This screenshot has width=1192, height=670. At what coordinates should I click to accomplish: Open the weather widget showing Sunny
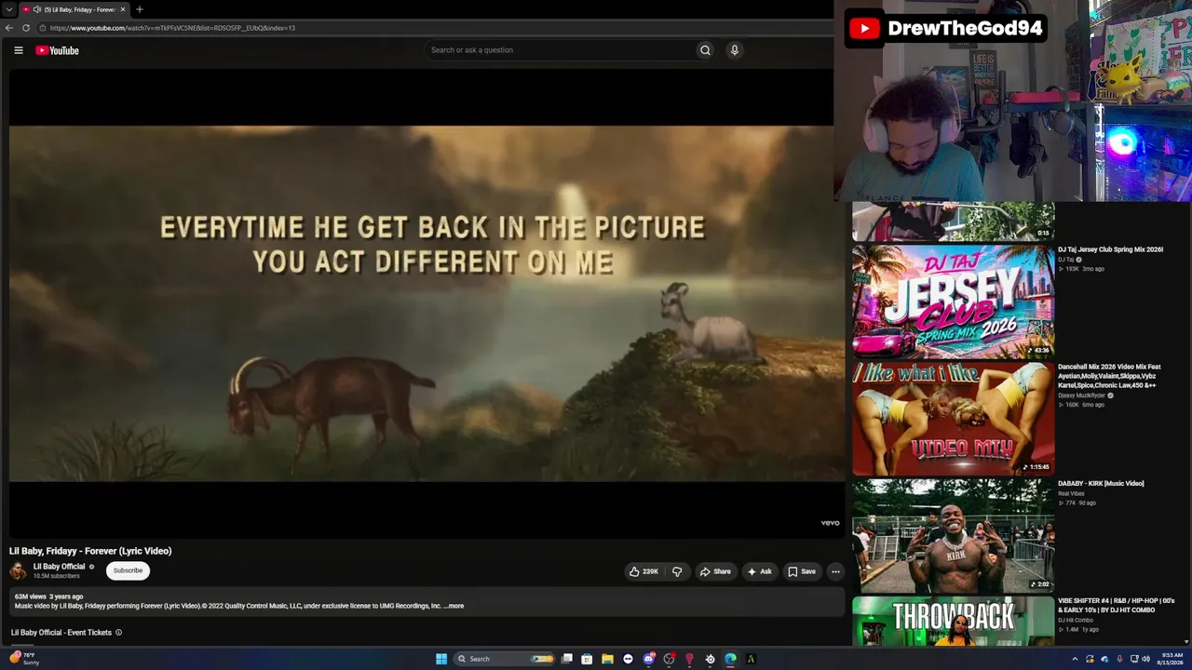pos(24,659)
